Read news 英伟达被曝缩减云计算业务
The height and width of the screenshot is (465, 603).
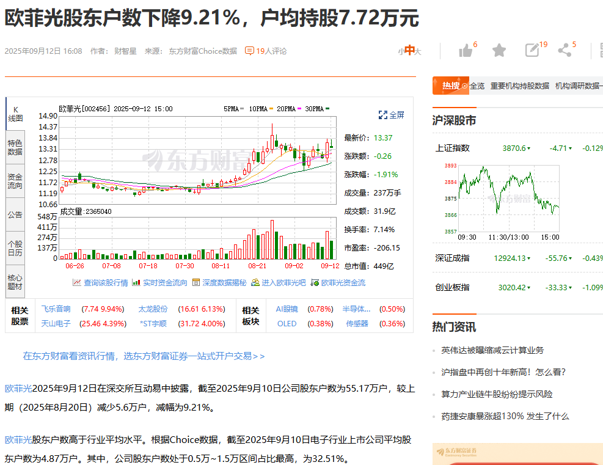tap(492, 350)
